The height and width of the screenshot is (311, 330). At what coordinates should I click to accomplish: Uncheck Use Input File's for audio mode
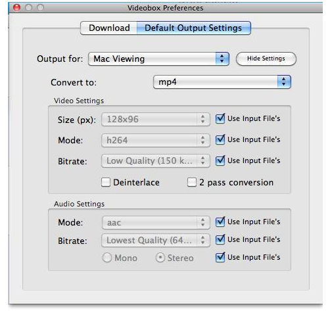tap(220, 222)
